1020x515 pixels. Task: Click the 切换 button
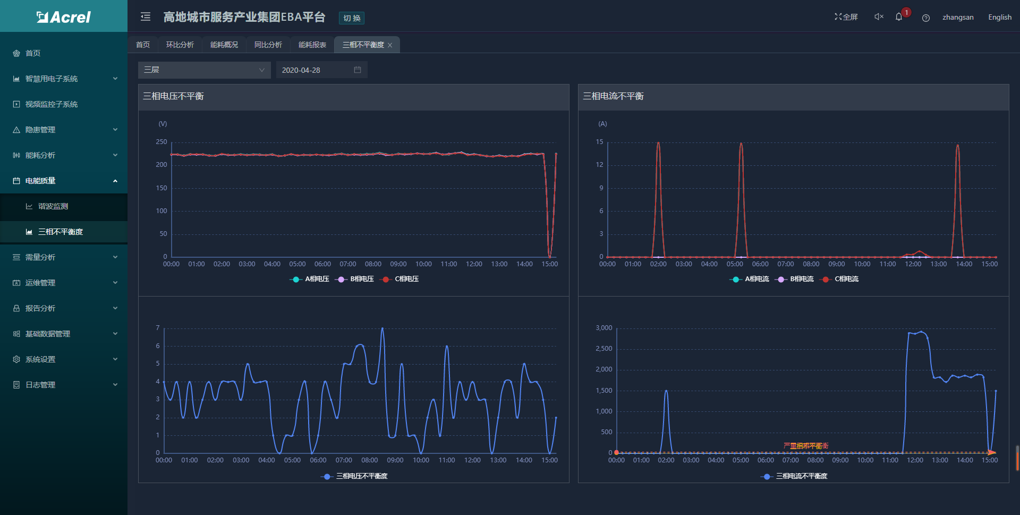click(352, 18)
